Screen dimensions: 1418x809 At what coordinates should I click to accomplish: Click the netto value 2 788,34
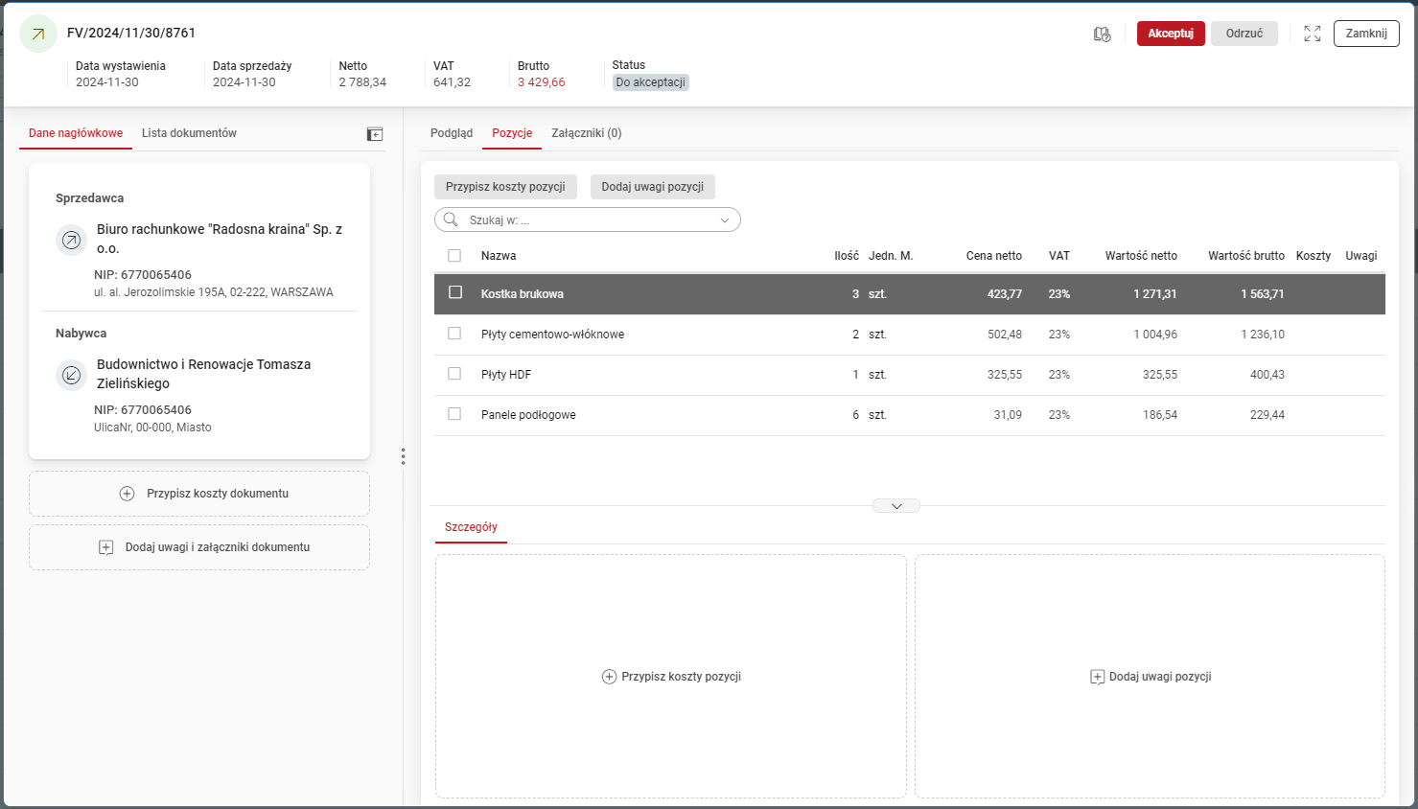(362, 82)
